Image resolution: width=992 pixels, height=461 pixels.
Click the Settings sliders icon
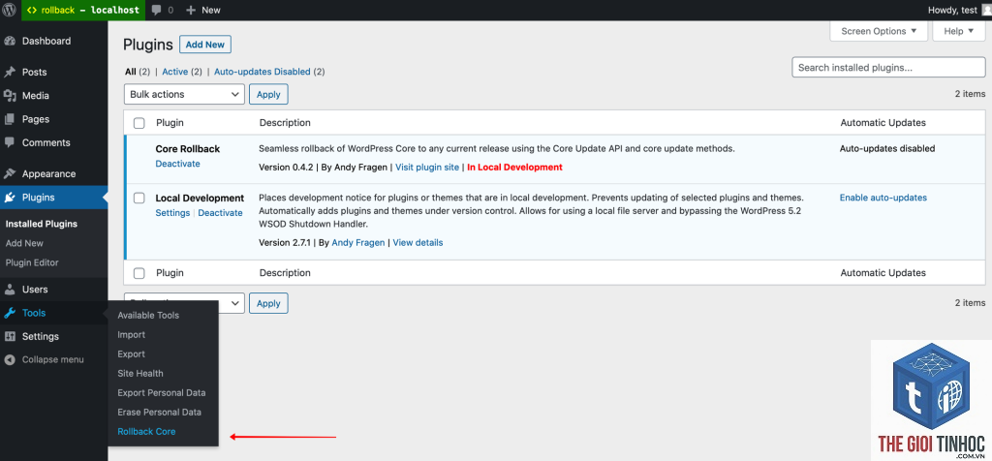(x=10, y=336)
